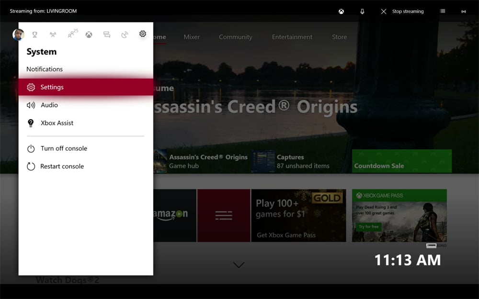Screen dimensions: 479x299
Task: Open the parties and chats icon
Action: (x=71, y=34)
